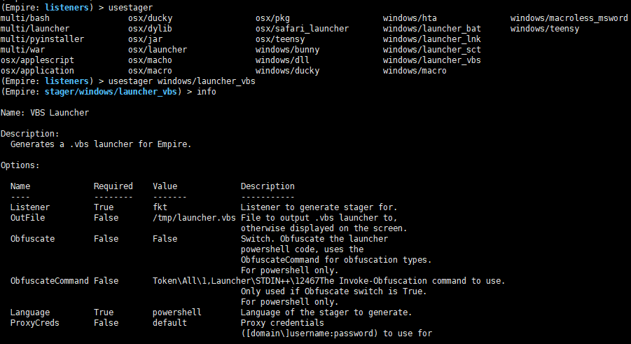Click the ProxyCreds value default
This screenshot has height=344, width=631.
pyautogui.click(x=169, y=323)
